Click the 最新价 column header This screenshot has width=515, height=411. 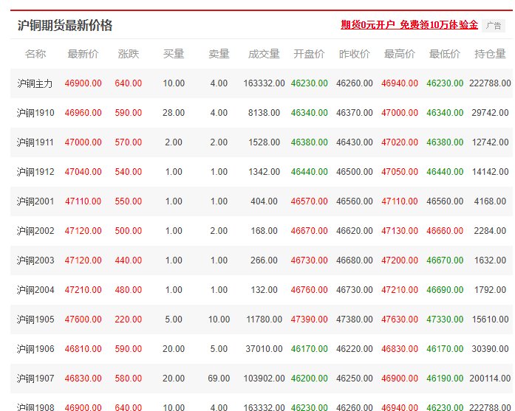pos(83,54)
